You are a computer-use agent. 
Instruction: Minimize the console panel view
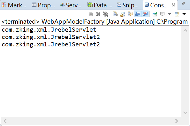(x=184, y=3)
